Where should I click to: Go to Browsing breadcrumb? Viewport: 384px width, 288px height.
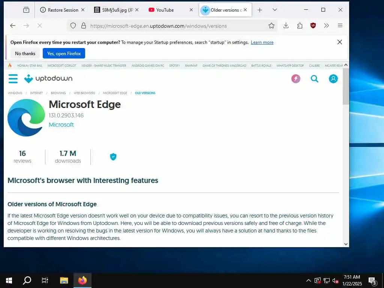[x=58, y=93]
